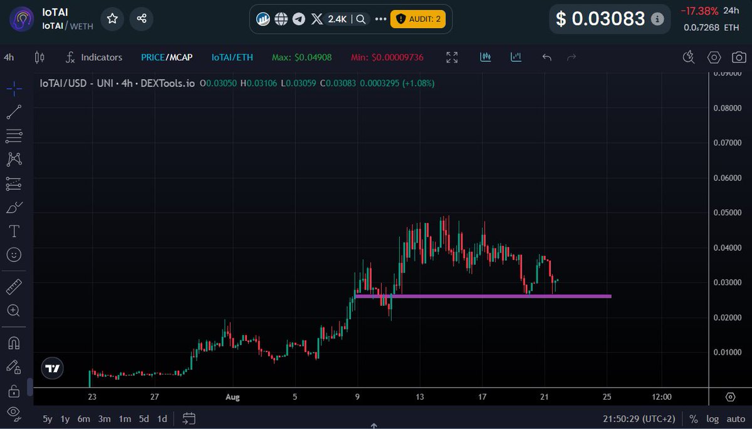
Task: Pick the Measure ruler tool
Action: click(14, 286)
